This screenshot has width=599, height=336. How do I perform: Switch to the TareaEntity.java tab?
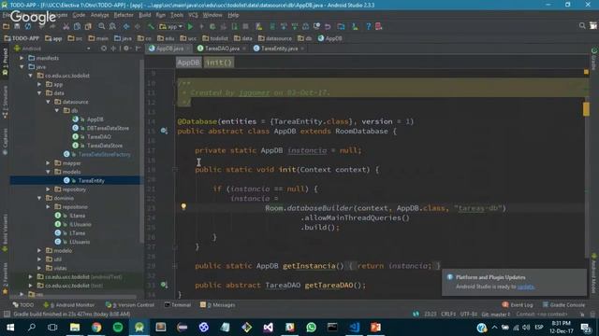click(x=279, y=49)
